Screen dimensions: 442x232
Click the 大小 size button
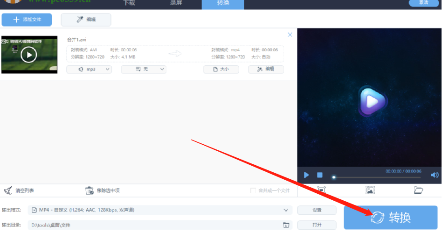[221, 69]
